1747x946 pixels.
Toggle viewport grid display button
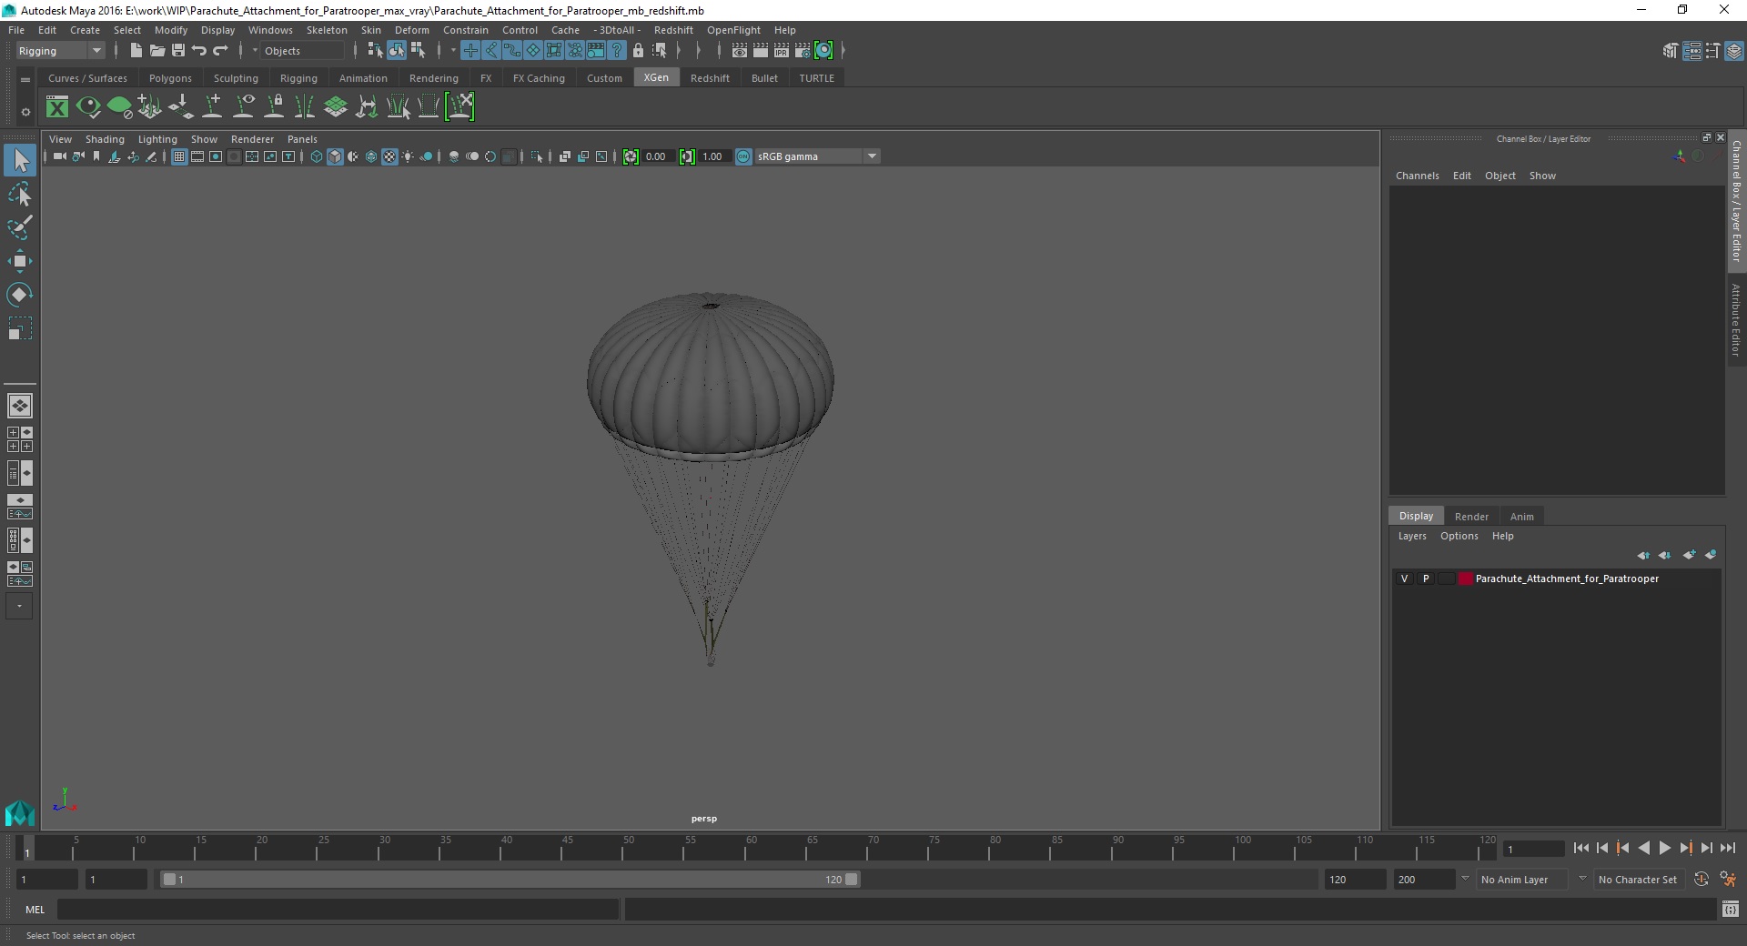179,156
